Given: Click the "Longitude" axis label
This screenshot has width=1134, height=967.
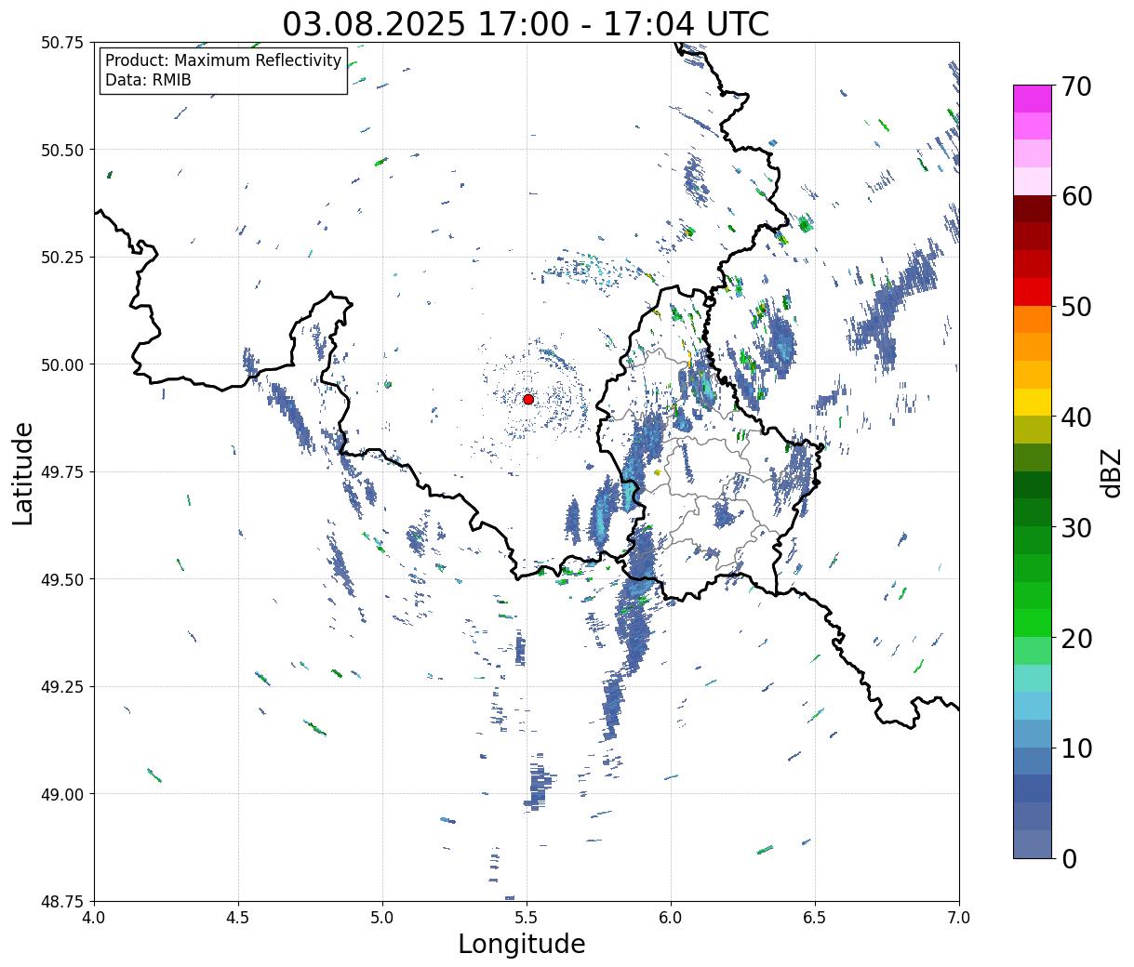Looking at the screenshot, I should click(522, 944).
